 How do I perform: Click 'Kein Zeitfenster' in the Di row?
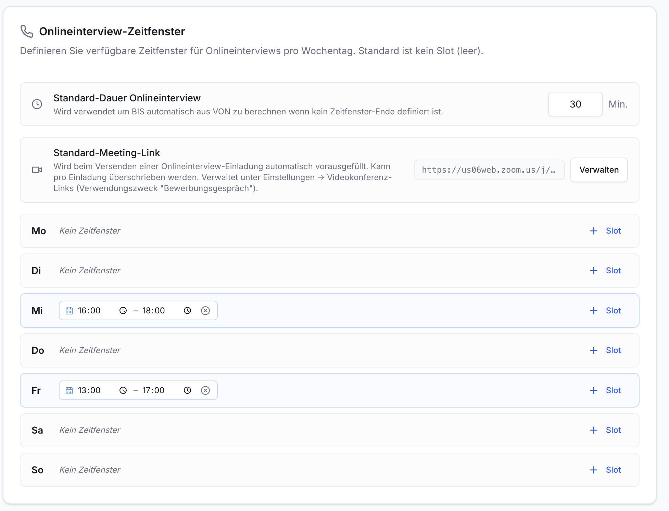(90, 271)
